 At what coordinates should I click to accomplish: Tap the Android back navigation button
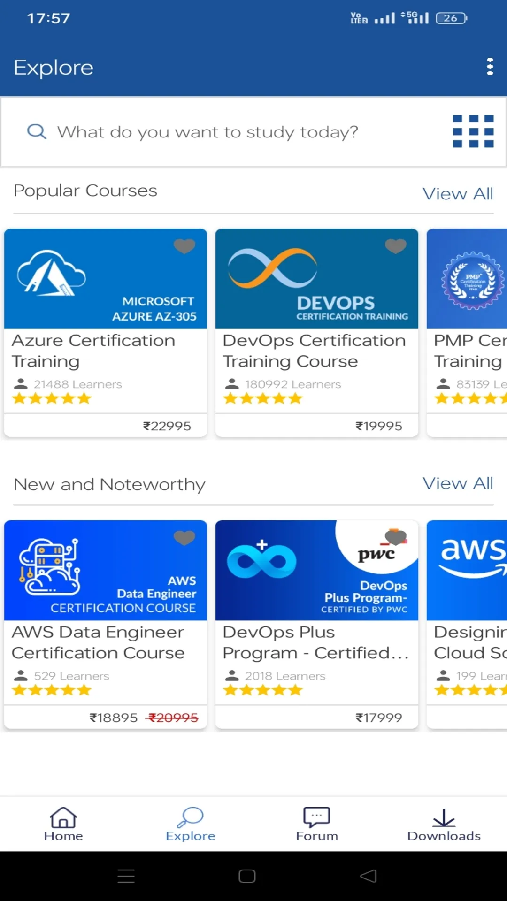coord(369,876)
